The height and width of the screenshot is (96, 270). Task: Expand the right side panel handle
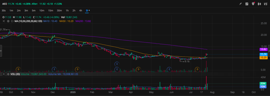tap(269, 51)
